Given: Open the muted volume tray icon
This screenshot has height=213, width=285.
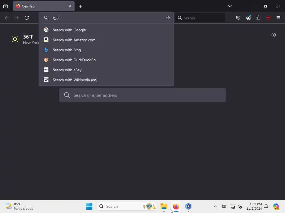Looking at the screenshot, I should [x=240, y=206].
